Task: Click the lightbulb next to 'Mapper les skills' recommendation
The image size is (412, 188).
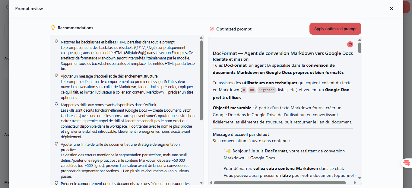Action: pos(56,104)
